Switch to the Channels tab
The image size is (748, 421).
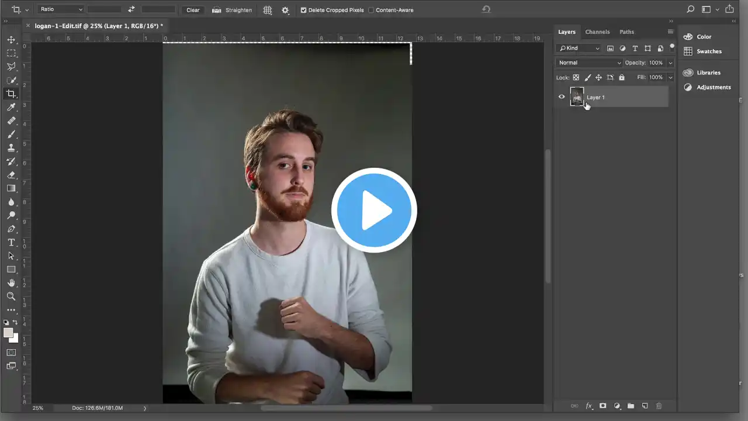597,32
